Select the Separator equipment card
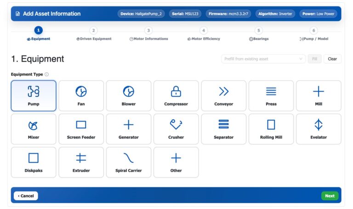Image resolution: width=353 pixels, height=209 pixels. point(223,129)
